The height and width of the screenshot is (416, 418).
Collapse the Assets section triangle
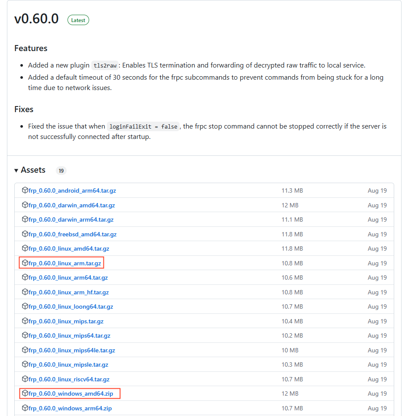coord(16,171)
